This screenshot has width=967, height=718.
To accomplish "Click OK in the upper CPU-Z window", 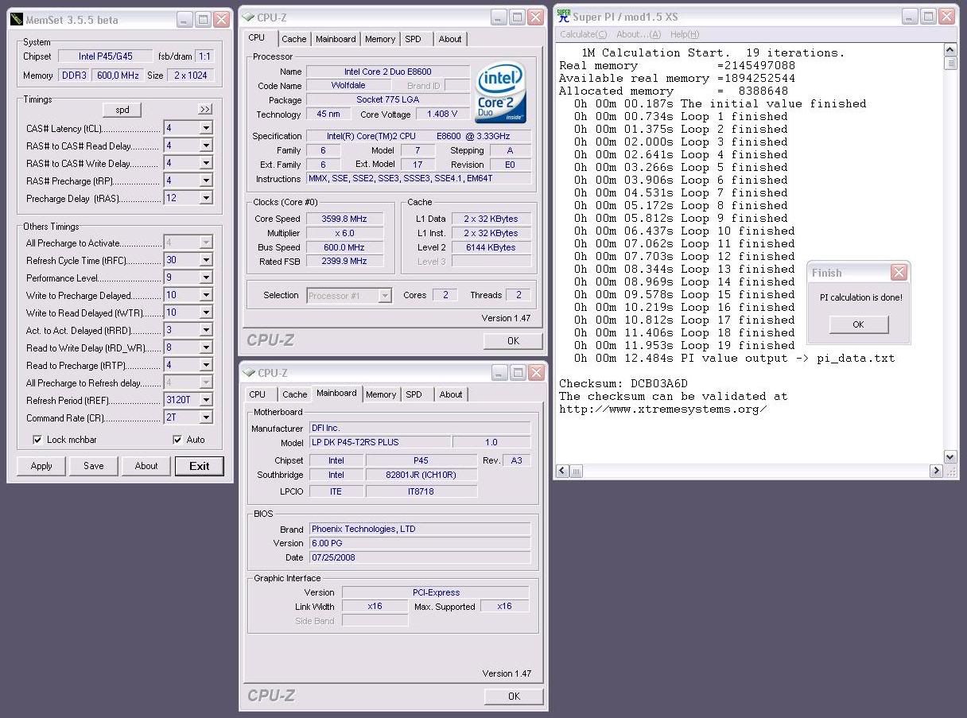I will (513, 340).
